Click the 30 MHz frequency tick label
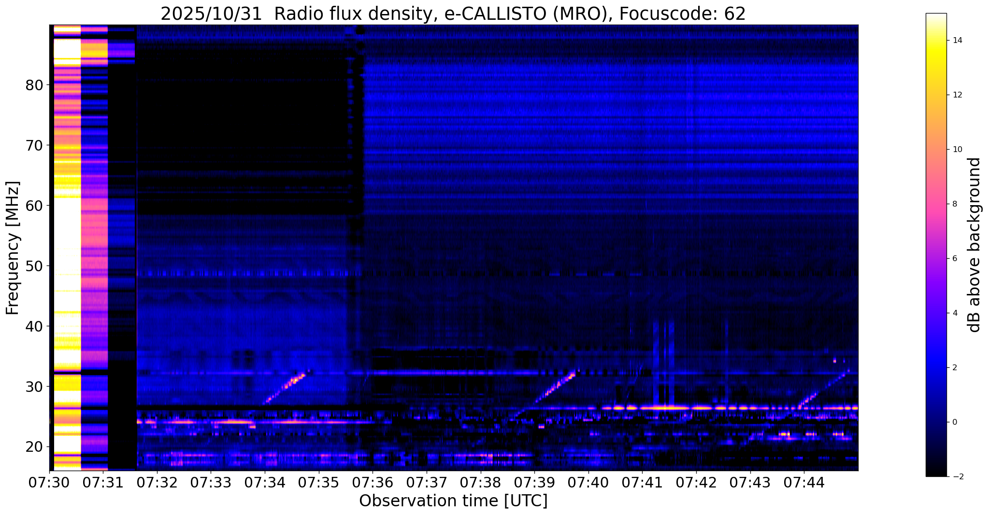The image size is (989, 515). pyautogui.click(x=34, y=387)
